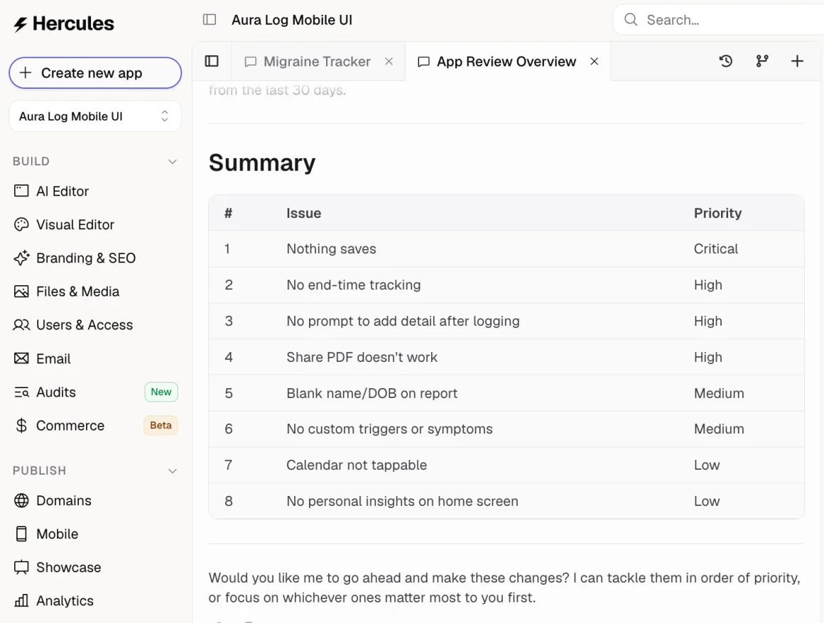Screen dimensions: 824x623
Task: Click the New badge next to Audits
Action: [161, 392]
